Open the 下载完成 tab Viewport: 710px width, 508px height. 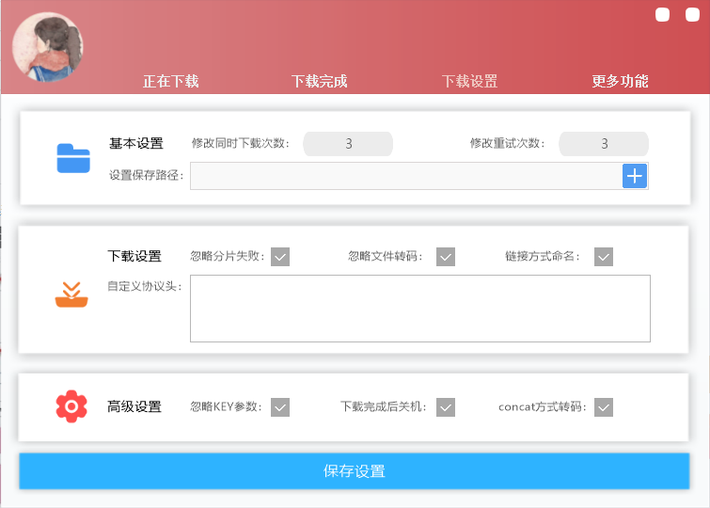click(320, 81)
